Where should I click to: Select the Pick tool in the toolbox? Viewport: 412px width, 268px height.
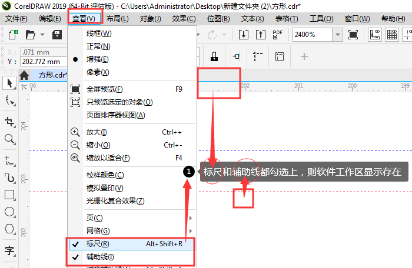9,83
